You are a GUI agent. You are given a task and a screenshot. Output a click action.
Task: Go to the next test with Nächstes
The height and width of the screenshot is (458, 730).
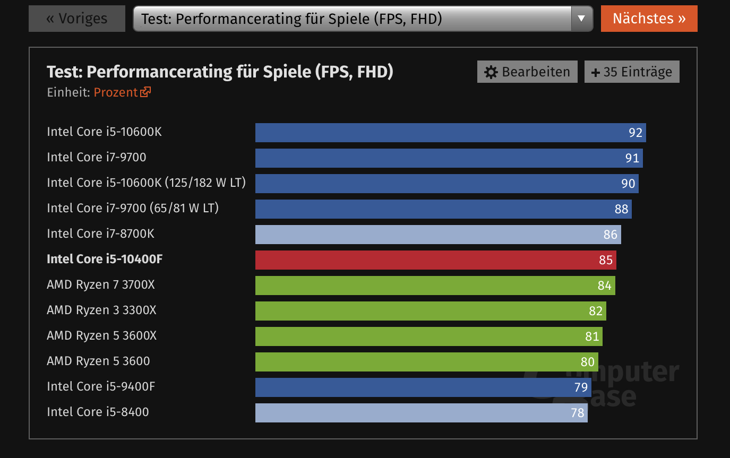point(649,19)
